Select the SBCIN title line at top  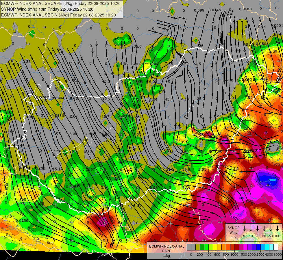pos(58,15)
